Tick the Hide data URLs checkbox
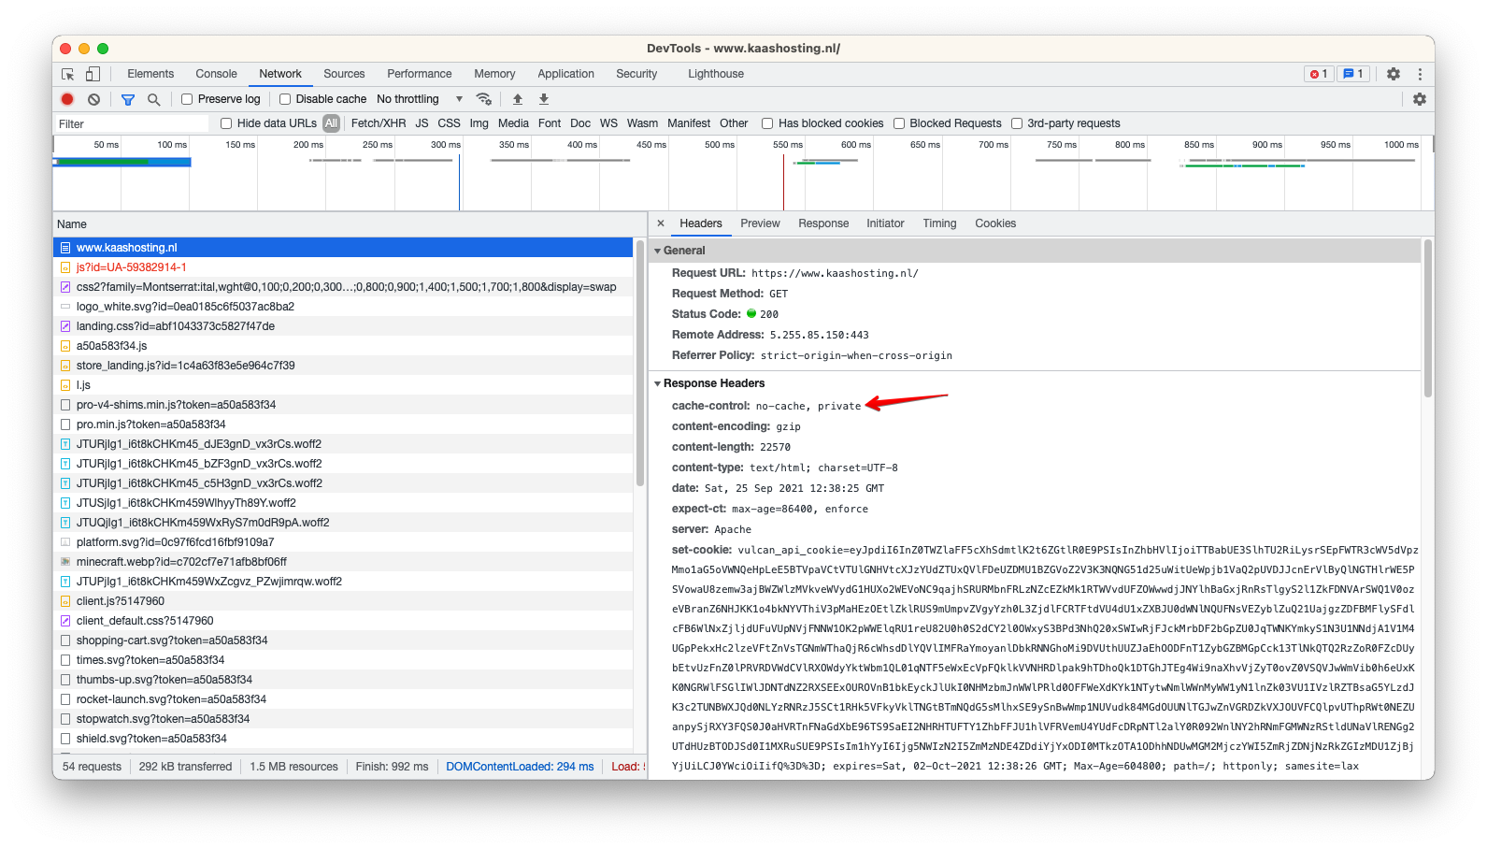The image size is (1487, 849). click(226, 123)
